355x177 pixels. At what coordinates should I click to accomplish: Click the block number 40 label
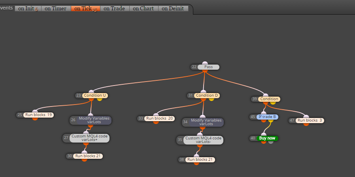coord(253,138)
